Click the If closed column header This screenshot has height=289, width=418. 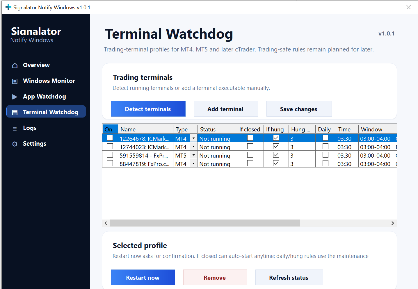coord(250,129)
